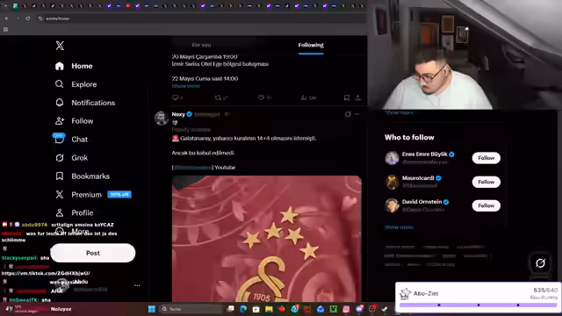562x316 pixels.
Task: Follow David Ornstein
Action: pos(486,205)
